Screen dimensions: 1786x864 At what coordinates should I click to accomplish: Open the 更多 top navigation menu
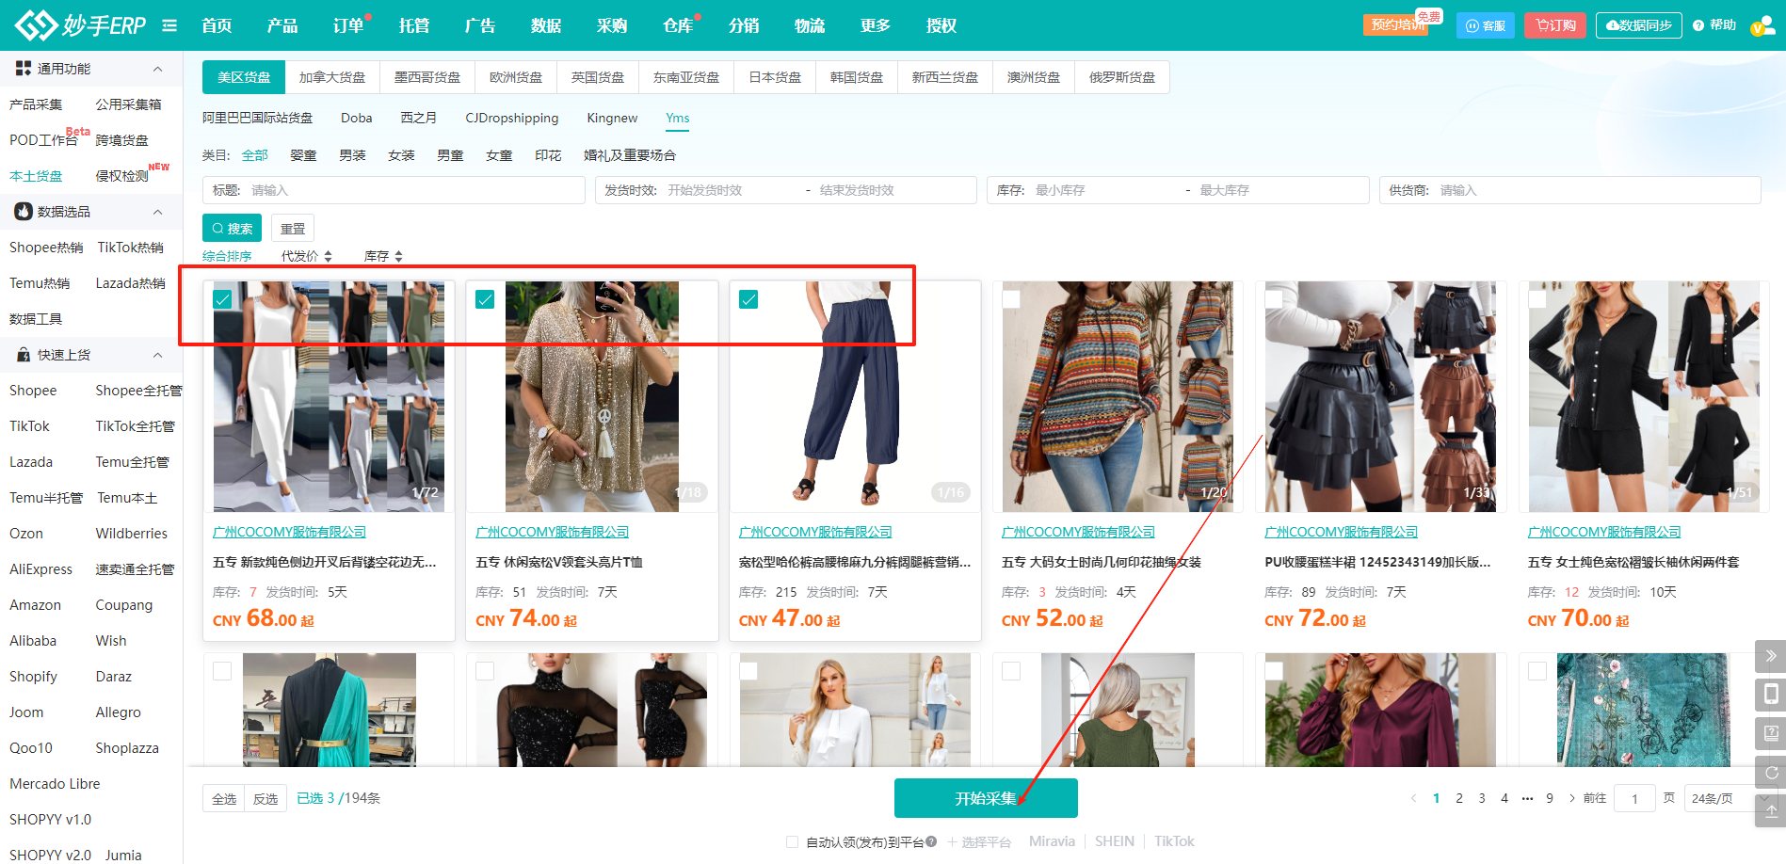click(875, 25)
